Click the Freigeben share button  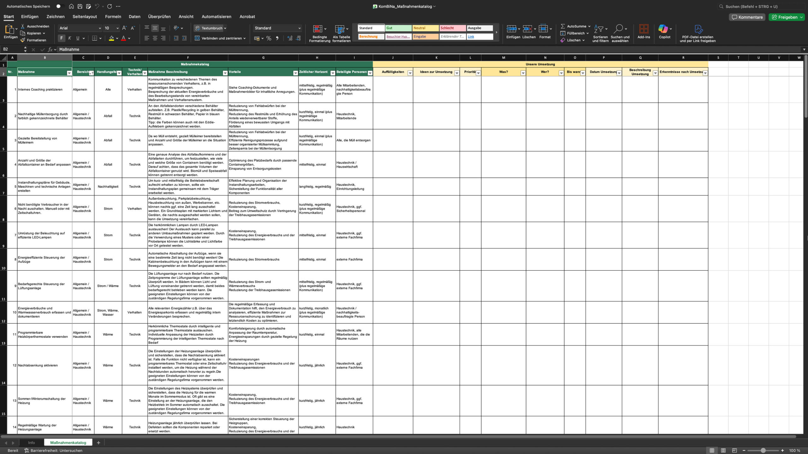coord(785,17)
